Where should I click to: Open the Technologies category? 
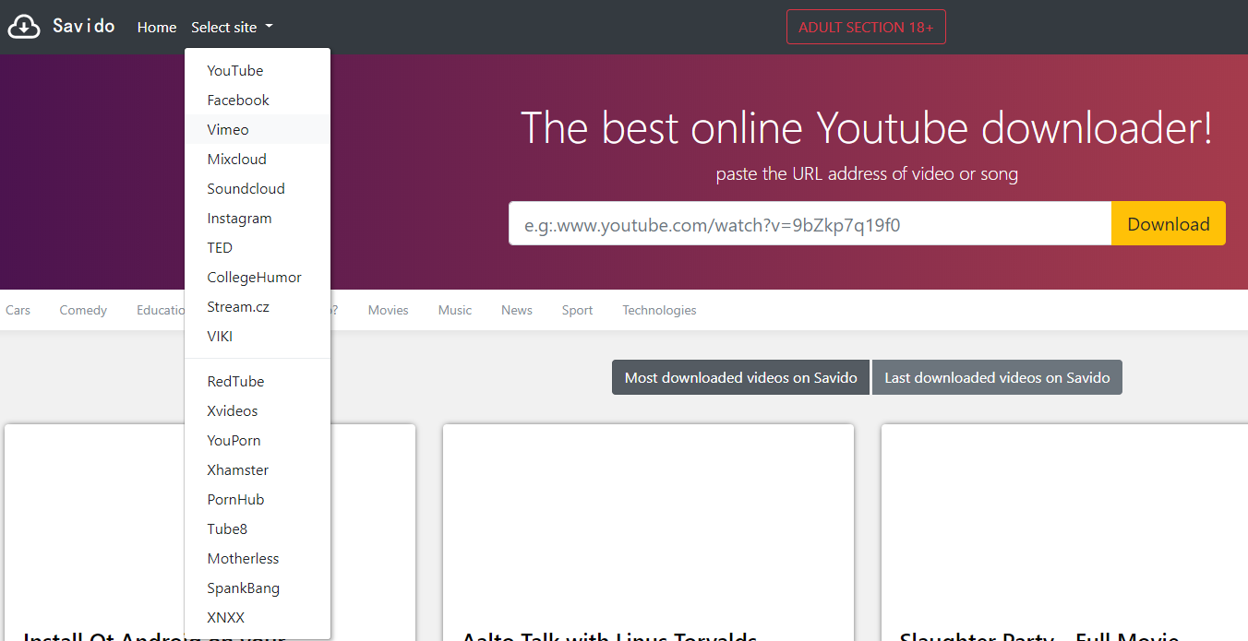[659, 310]
